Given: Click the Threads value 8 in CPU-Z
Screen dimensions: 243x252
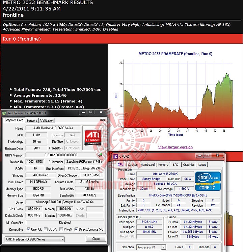Looking at the screenshot, I should [x=215, y=247].
